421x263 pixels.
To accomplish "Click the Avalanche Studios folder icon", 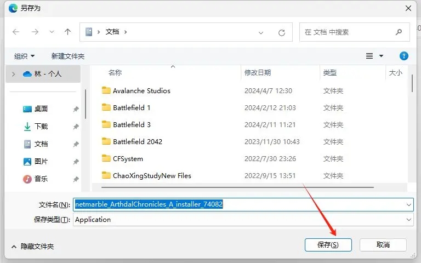I will click(106, 90).
